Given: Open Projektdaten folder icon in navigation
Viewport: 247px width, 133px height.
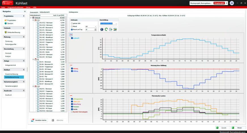Looking at the screenshot, I should pyautogui.click(x=6, y=20).
